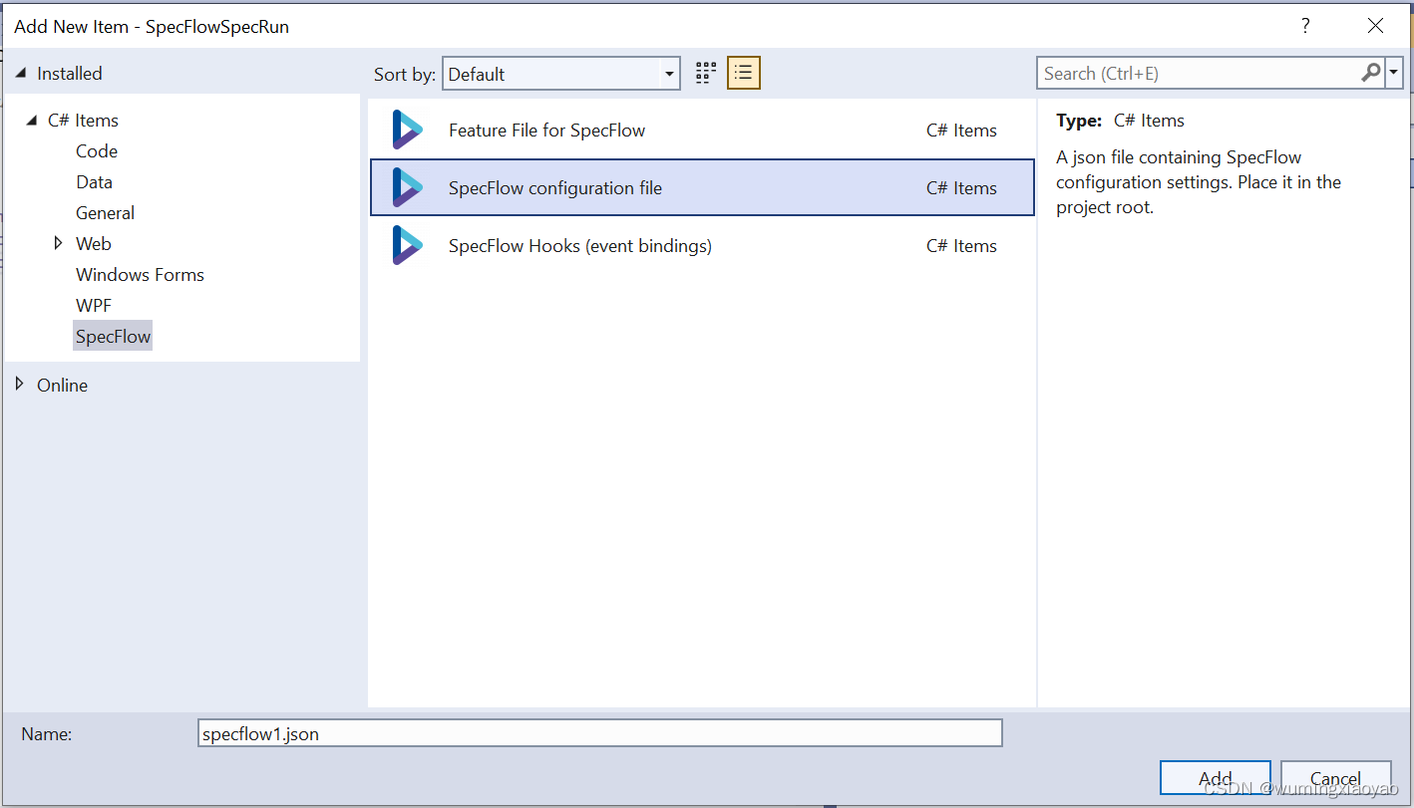
Task: Select the WPF category
Action: pos(94,306)
